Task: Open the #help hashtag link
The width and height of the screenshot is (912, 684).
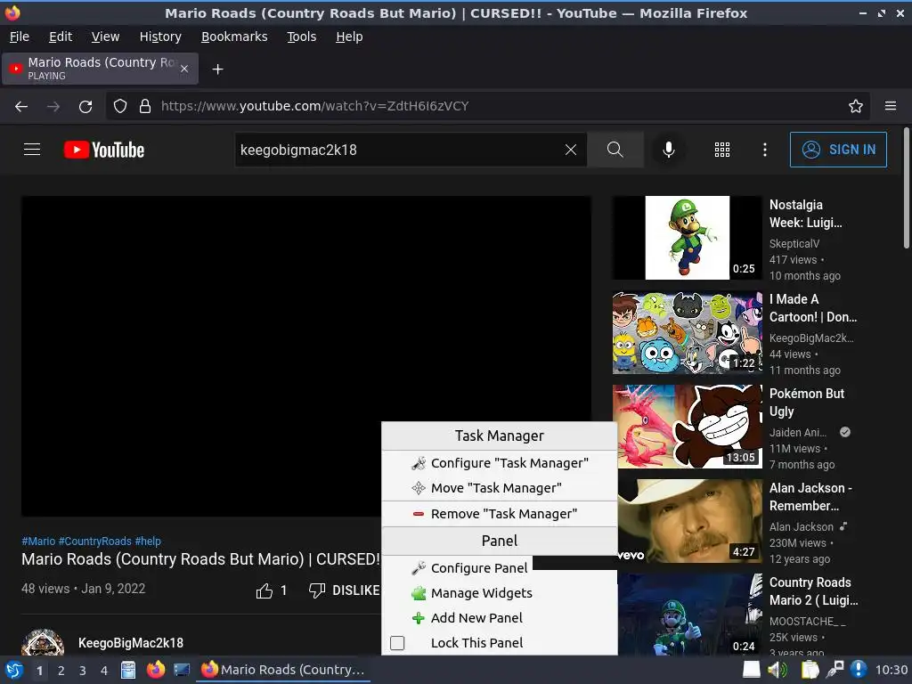Action: [148, 541]
